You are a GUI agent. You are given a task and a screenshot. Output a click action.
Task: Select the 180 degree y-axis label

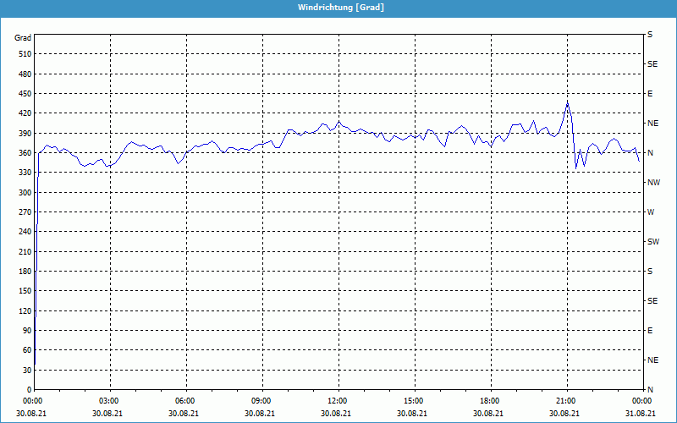tap(23, 272)
